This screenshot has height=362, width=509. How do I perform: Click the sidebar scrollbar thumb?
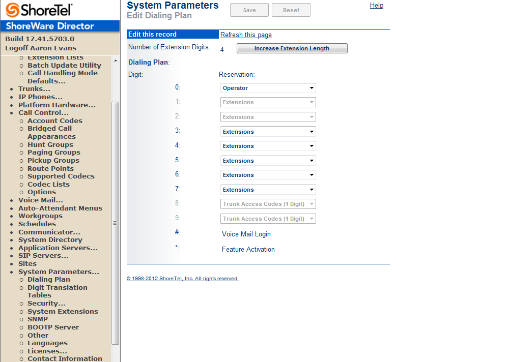(115, 223)
